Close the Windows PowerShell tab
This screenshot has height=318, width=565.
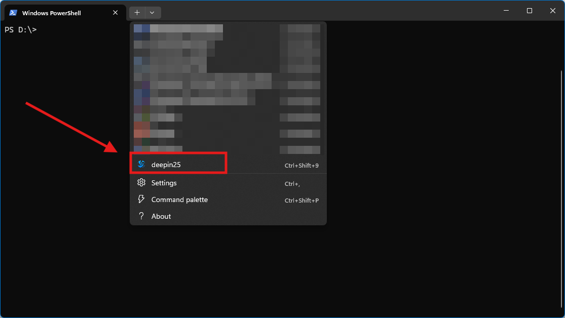pos(116,13)
